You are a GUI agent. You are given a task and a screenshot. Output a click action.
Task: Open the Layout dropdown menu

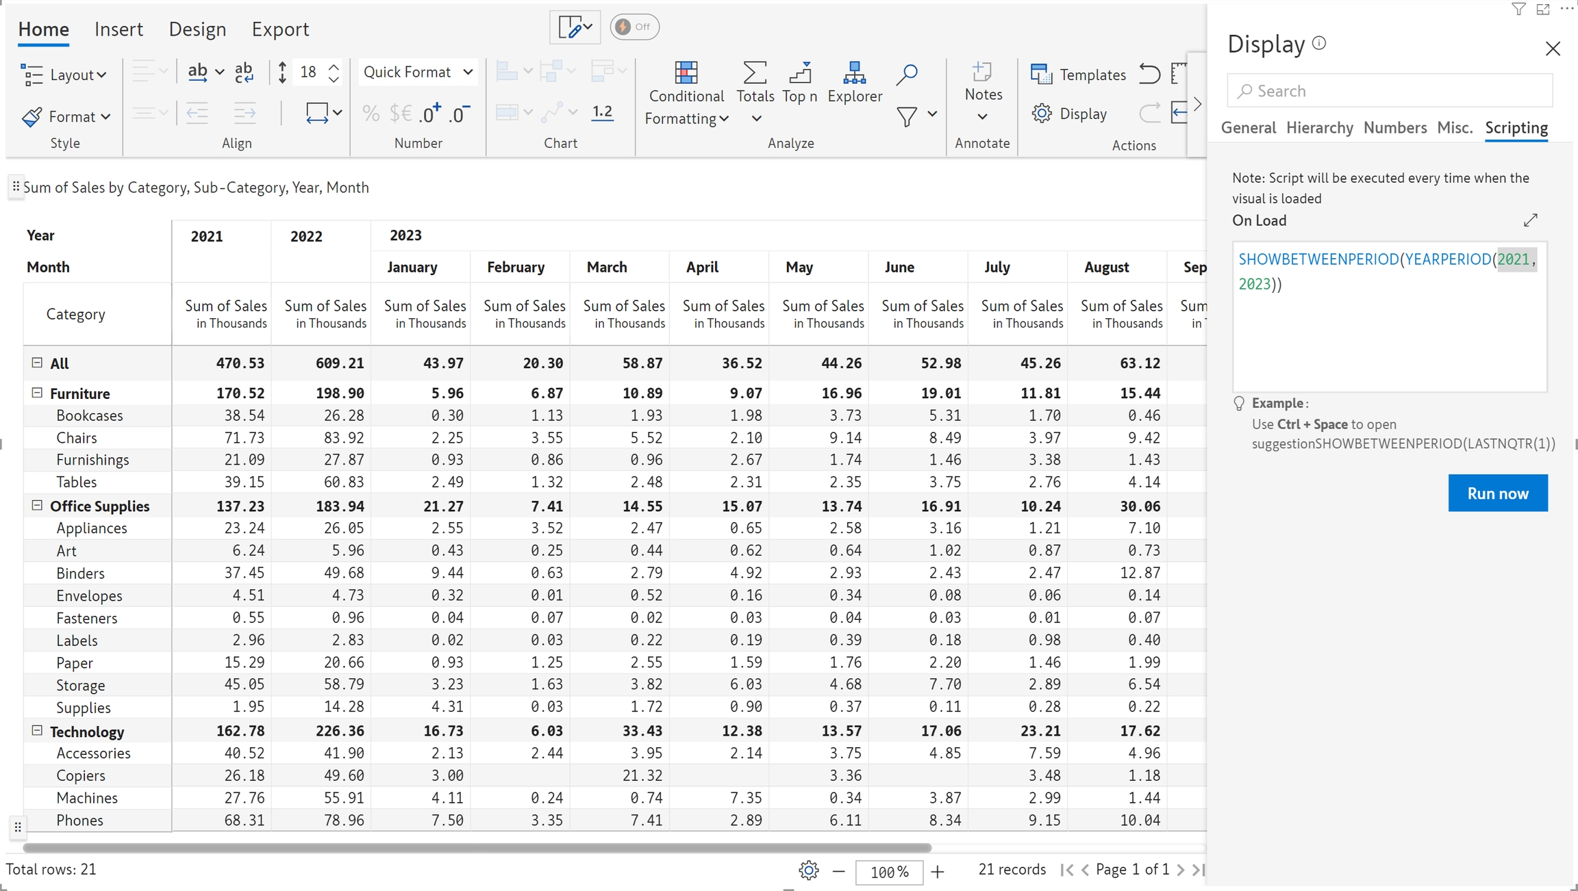(64, 75)
